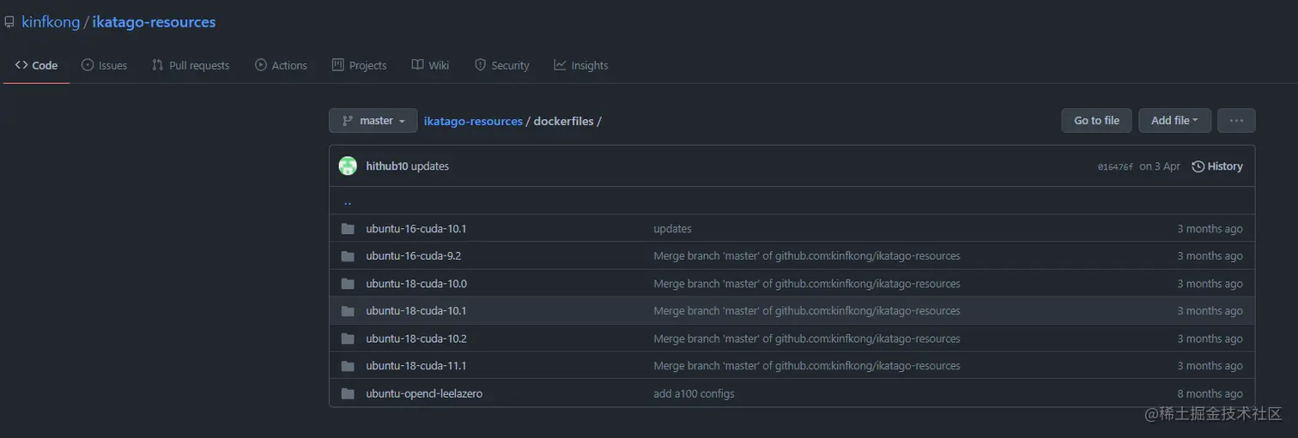Open the kinfkong owner link
The height and width of the screenshot is (438, 1298).
[51, 22]
